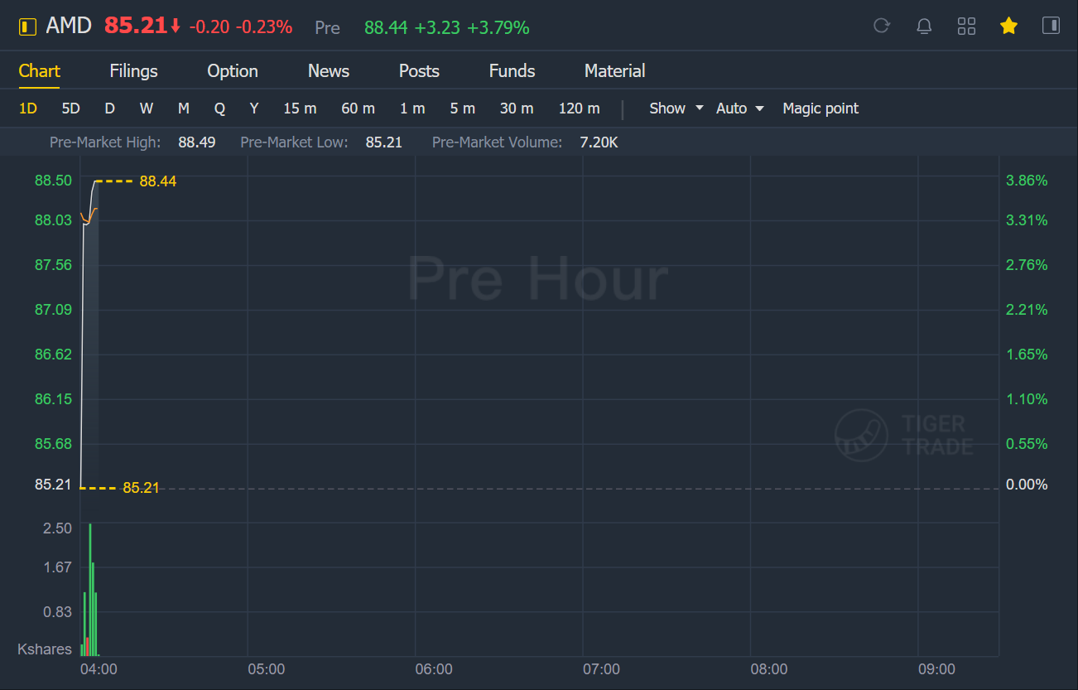
Task: Refresh the quote with the reload icon
Action: (882, 26)
